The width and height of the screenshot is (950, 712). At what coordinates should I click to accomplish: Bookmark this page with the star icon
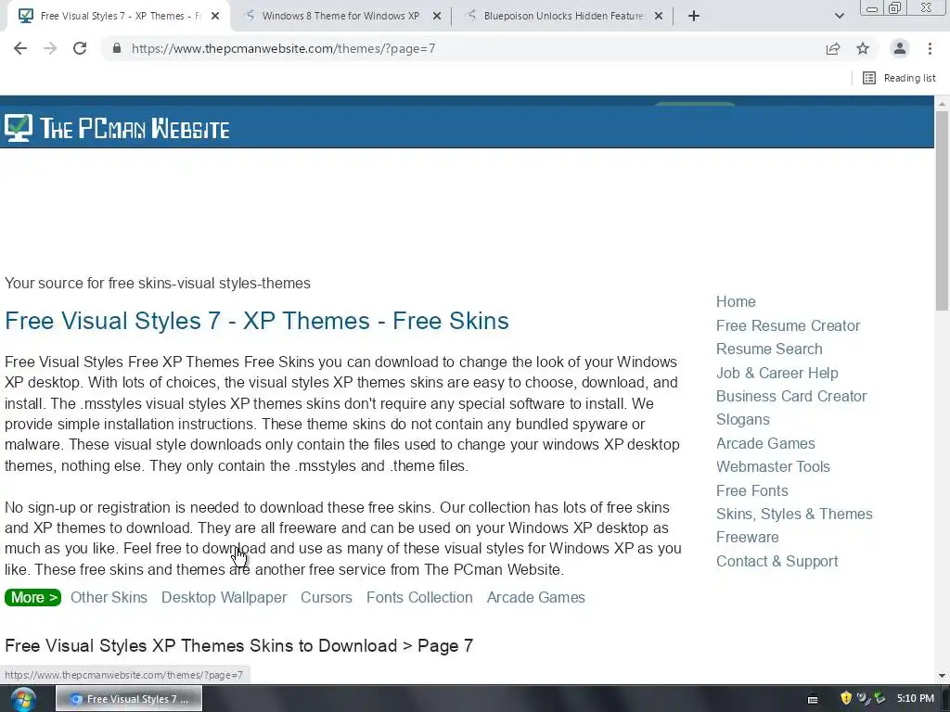click(x=863, y=48)
